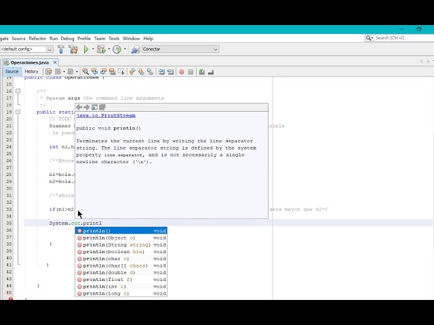Click Clean and Build Project icon
The height and width of the screenshot is (325, 434).
point(73,49)
